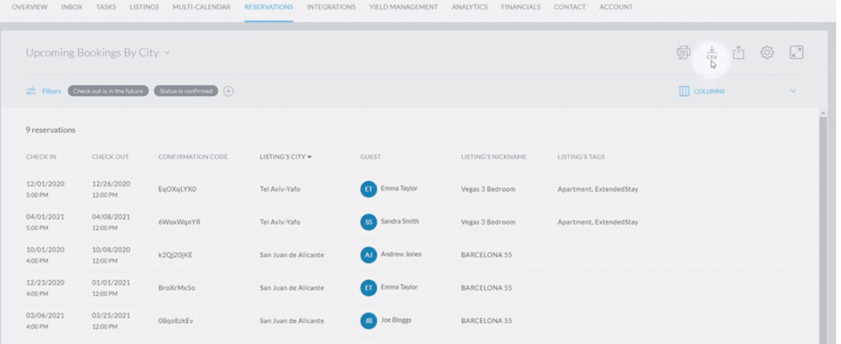841x344 pixels.
Task: Download the report as CSV
Action: (x=711, y=53)
